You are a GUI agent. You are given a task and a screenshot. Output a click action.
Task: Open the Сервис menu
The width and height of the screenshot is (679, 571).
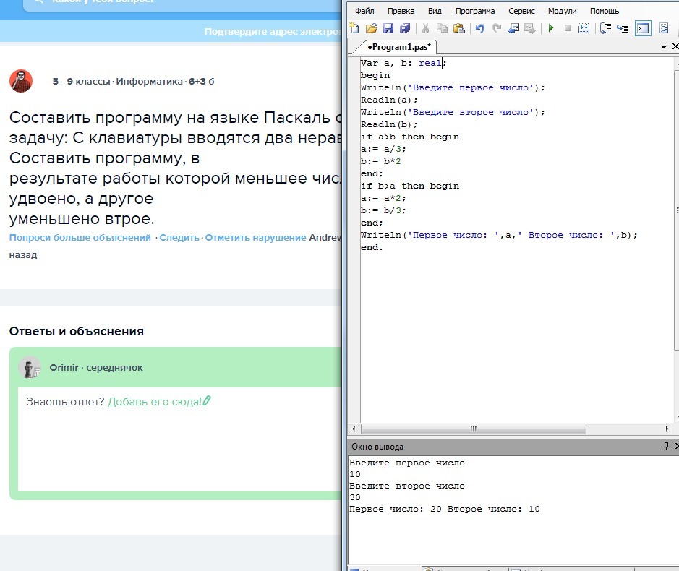521,11
